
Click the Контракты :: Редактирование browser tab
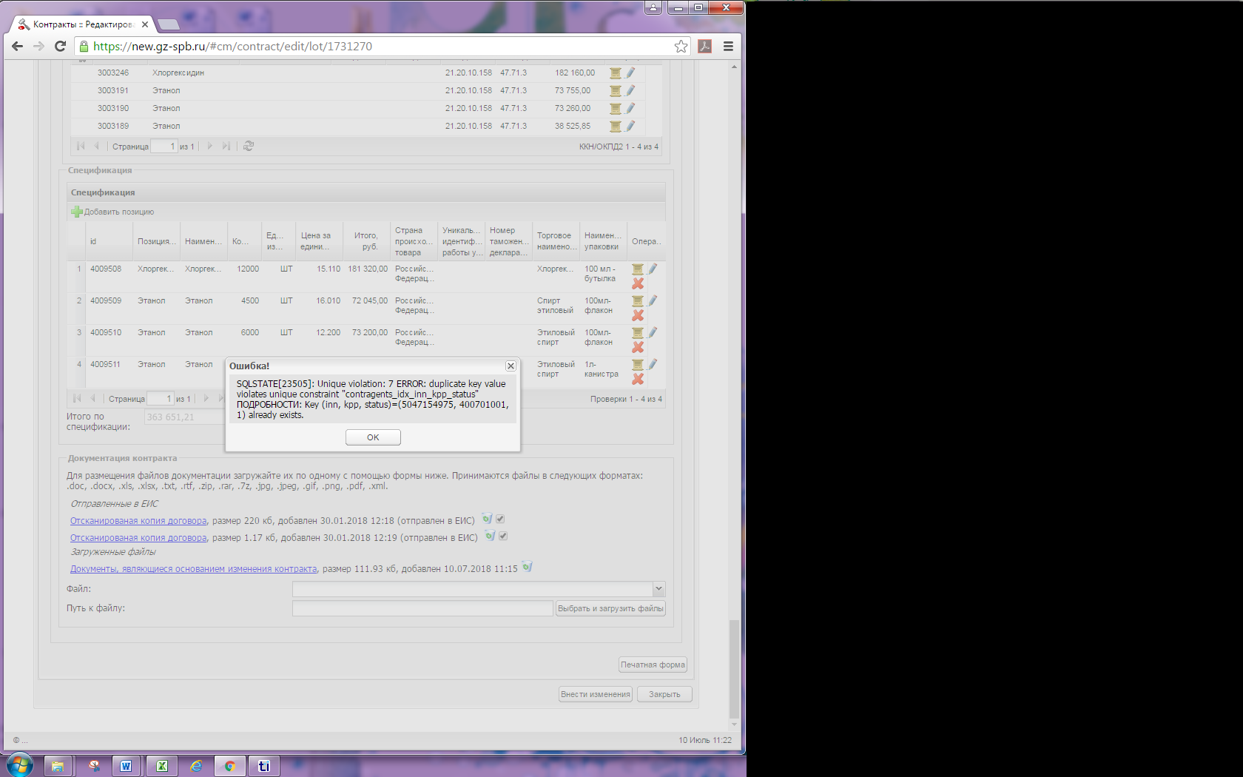(x=82, y=24)
